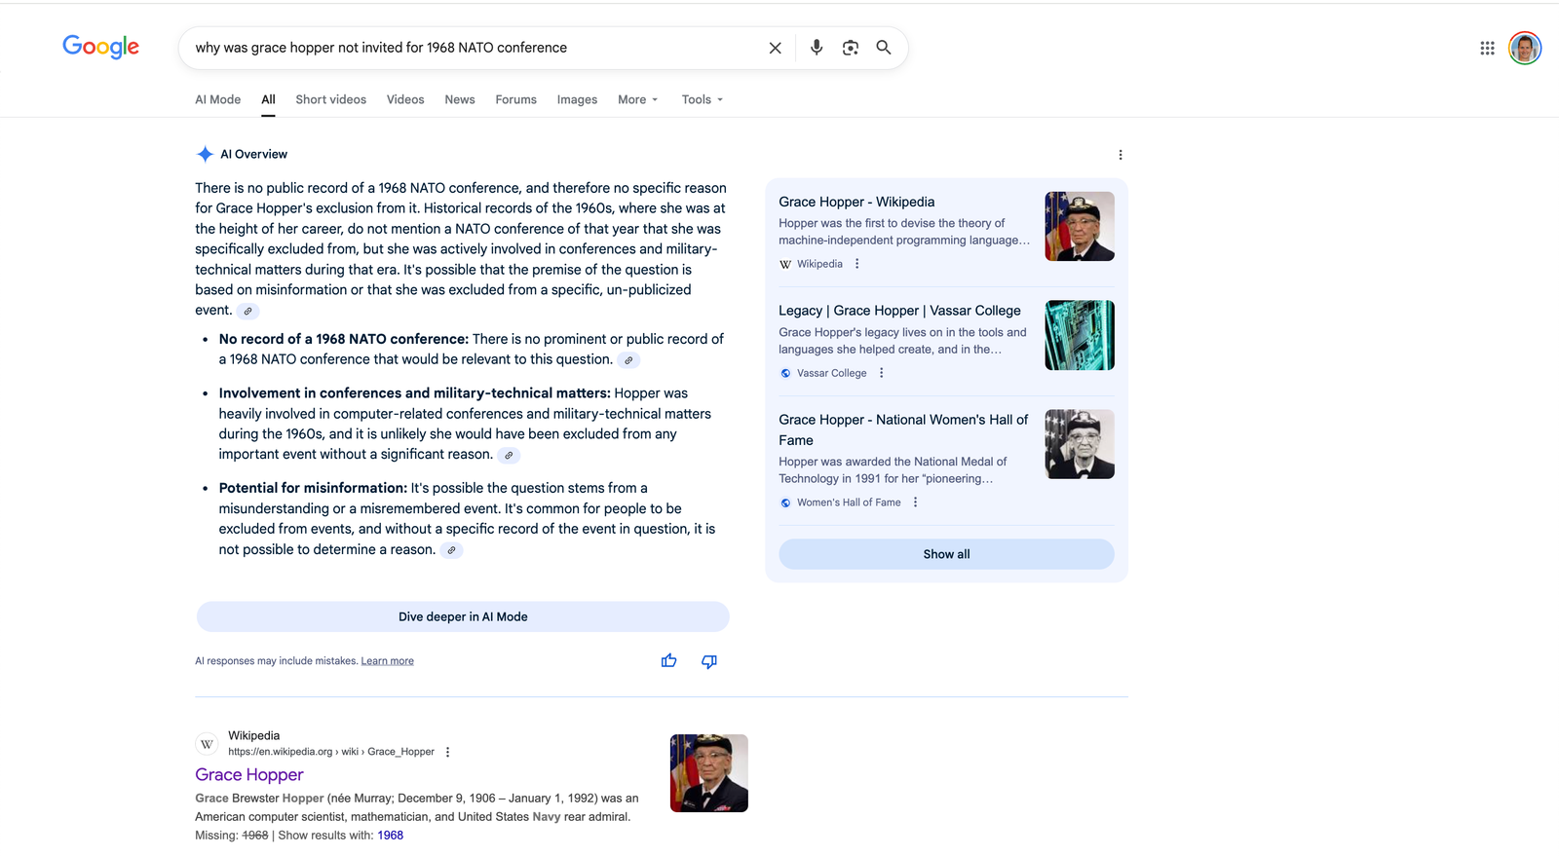Give the AI Overview a thumbs up
This screenshot has height=856, width=1559.
point(668,661)
